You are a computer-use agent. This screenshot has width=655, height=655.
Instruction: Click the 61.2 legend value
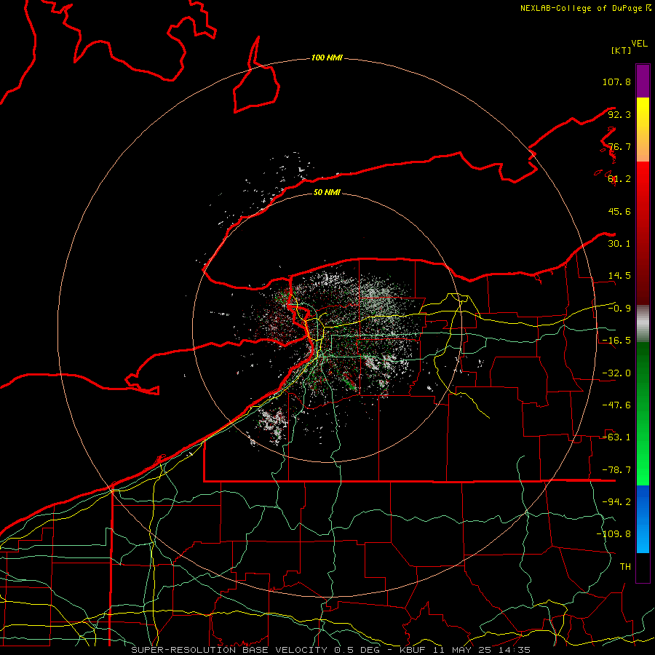point(619,179)
